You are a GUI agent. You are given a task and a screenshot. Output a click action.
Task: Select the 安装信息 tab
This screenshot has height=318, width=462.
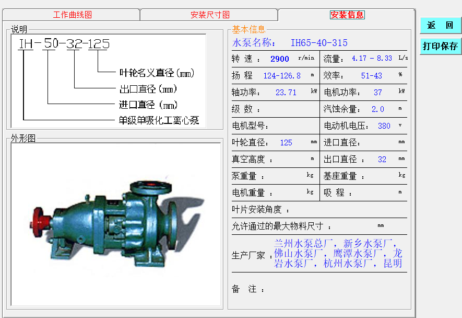347,15
